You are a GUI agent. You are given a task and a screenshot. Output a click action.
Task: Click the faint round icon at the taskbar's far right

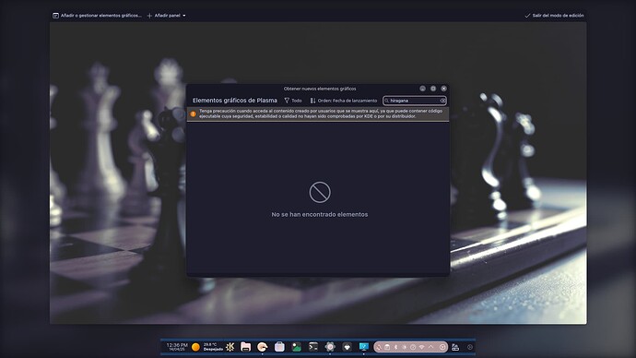tap(470, 347)
